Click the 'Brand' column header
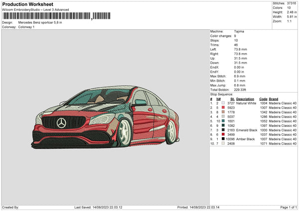This screenshot has height=211, width=299. click(x=274, y=99)
